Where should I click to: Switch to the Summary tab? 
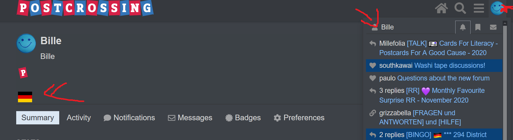[x=38, y=118]
